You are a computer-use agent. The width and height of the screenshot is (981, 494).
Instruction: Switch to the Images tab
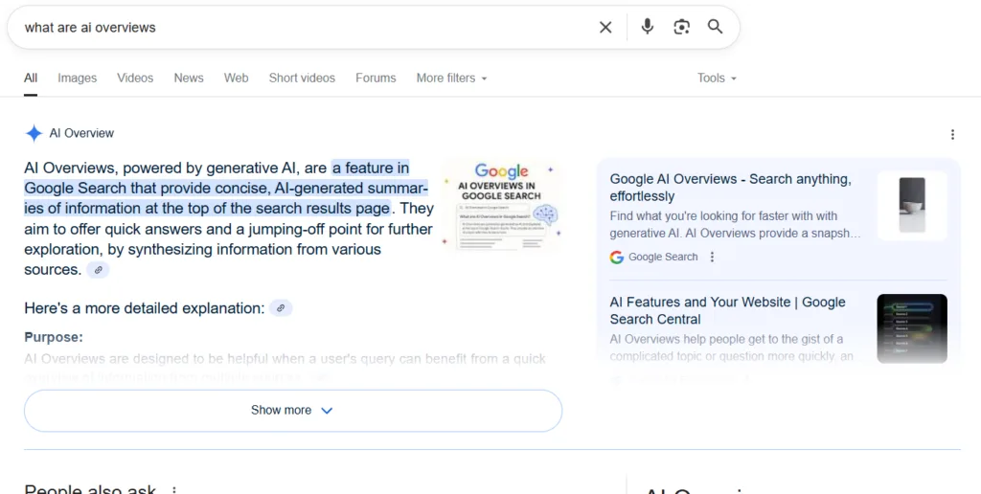tap(77, 79)
